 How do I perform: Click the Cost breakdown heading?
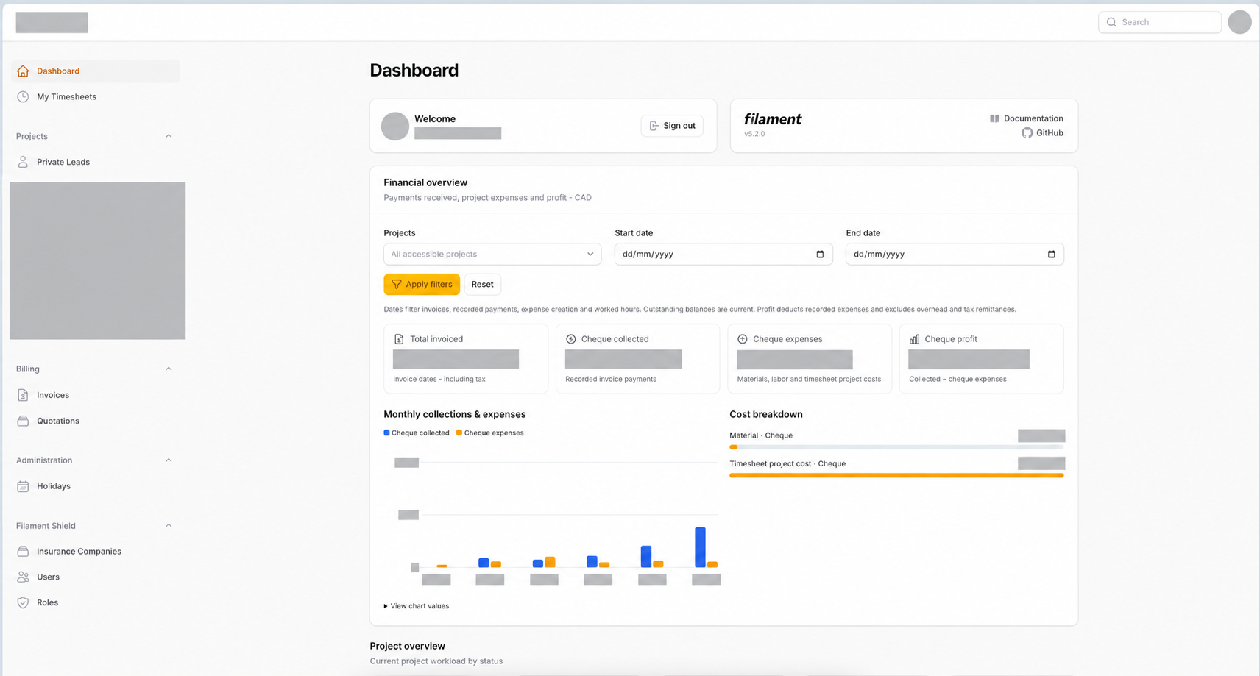click(765, 415)
